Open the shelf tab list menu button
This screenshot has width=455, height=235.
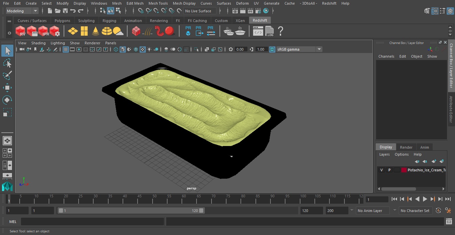pos(9,21)
